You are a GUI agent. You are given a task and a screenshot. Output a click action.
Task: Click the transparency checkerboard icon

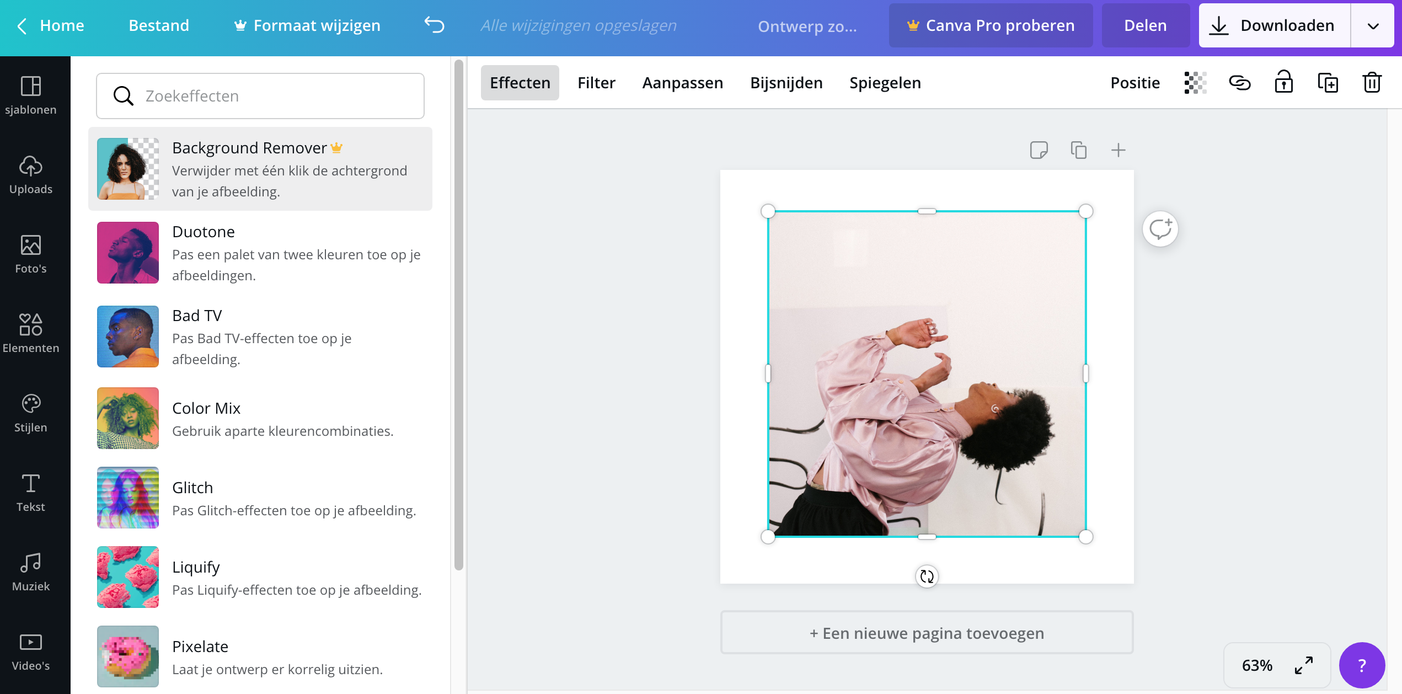(x=1195, y=83)
